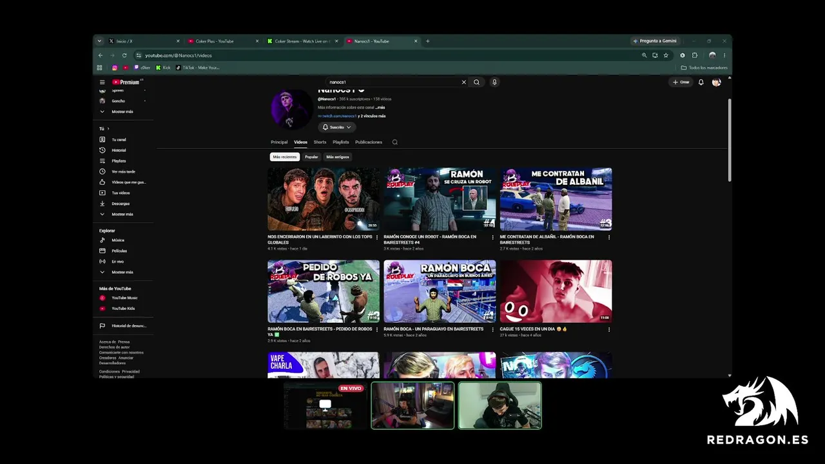Screen dimensions: 825x464
Task: Switch to the Publicaciones channel tab
Action: pyautogui.click(x=369, y=142)
